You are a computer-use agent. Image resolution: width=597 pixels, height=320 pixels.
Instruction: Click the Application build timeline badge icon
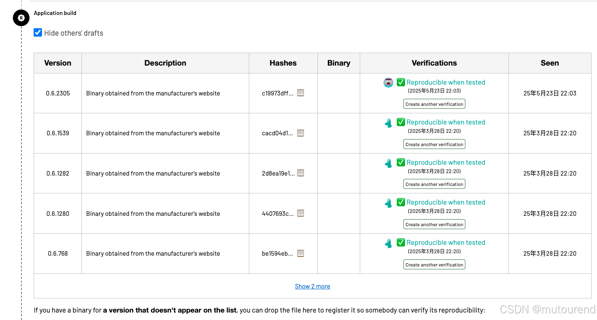21,18
